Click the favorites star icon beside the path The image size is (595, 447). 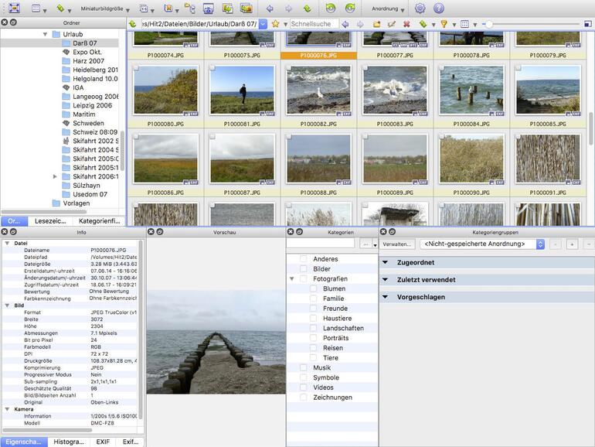tap(275, 24)
